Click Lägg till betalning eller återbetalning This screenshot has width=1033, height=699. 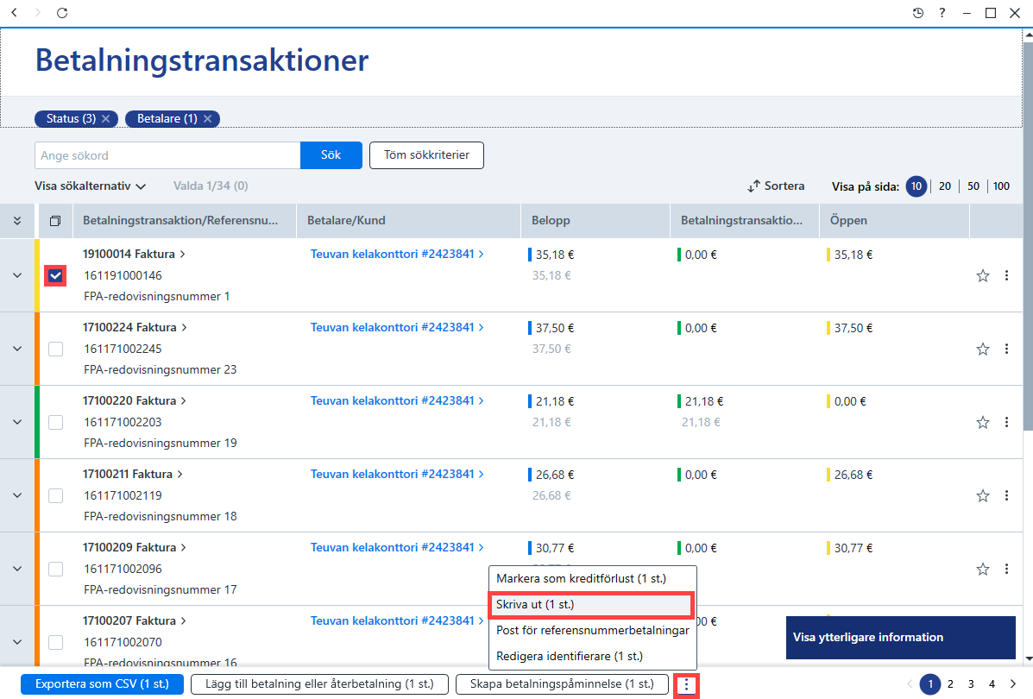pos(319,684)
